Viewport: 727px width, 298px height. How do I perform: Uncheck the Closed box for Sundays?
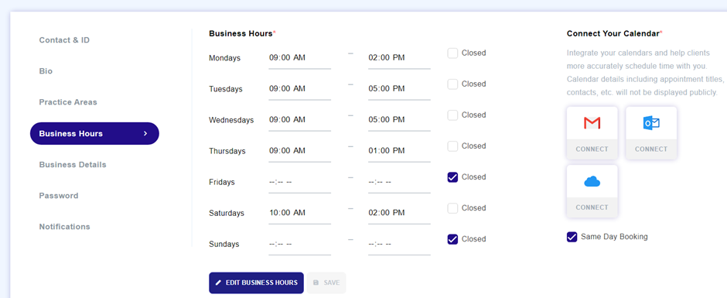pos(452,239)
